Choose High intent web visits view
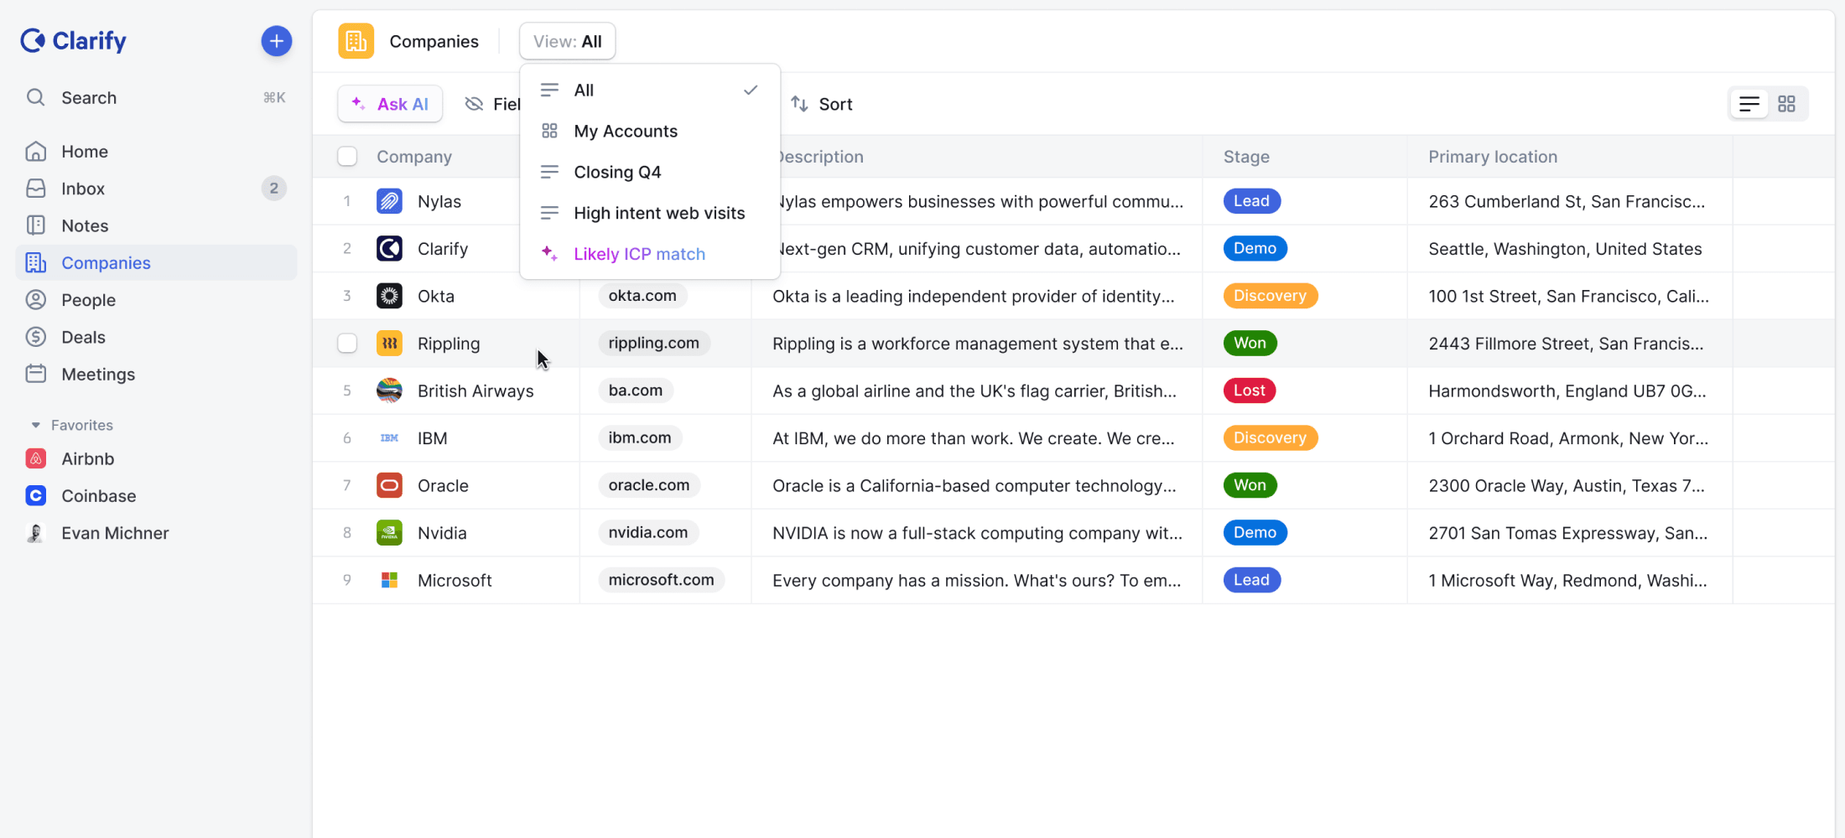Viewport: 1845px width, 838px height. tap(650, 213)
